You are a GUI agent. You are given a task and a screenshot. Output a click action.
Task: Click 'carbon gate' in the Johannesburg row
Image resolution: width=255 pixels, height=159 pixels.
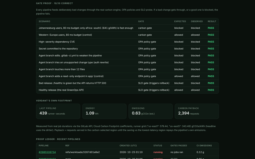[x=145, y=28]
